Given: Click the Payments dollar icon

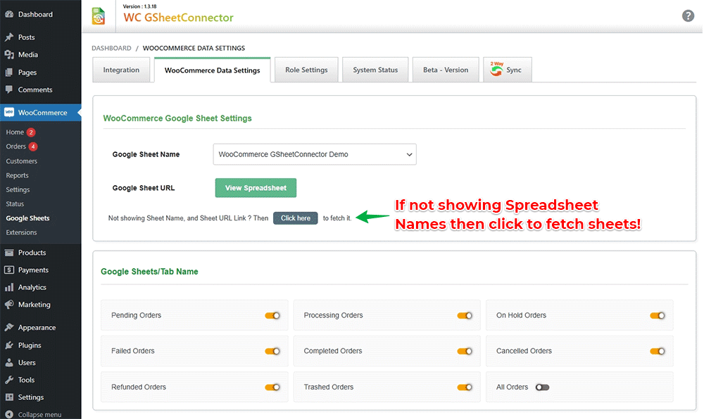Looking at the screenshot, I should 9,270.
